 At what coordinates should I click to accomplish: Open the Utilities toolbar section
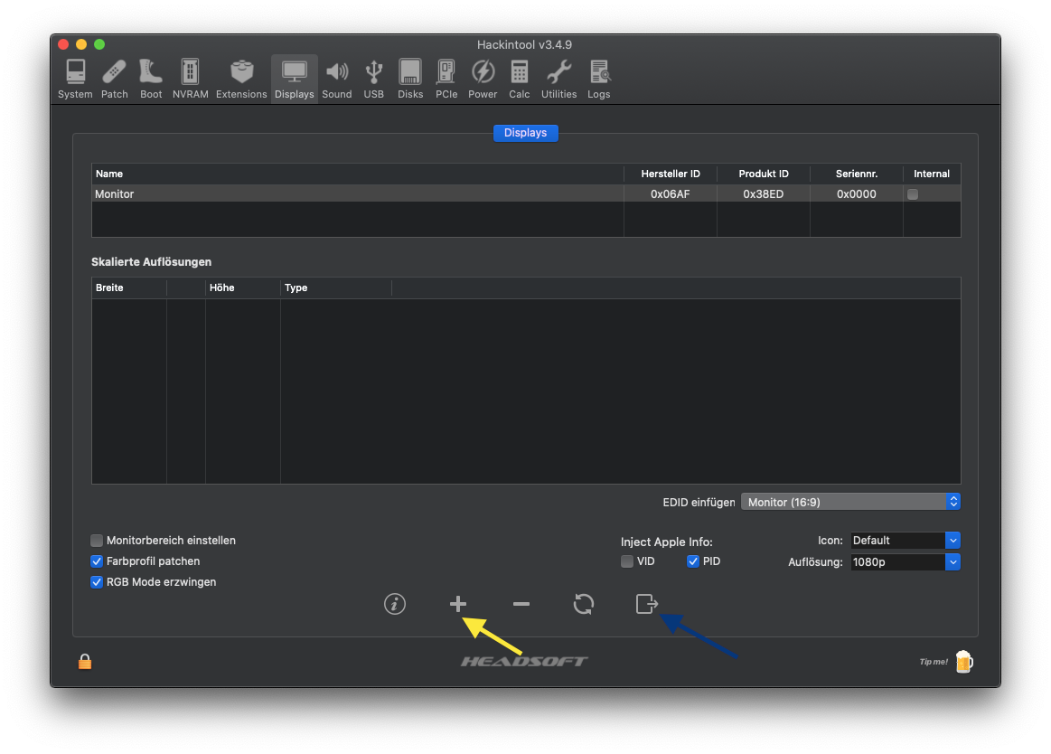(559, 80)
